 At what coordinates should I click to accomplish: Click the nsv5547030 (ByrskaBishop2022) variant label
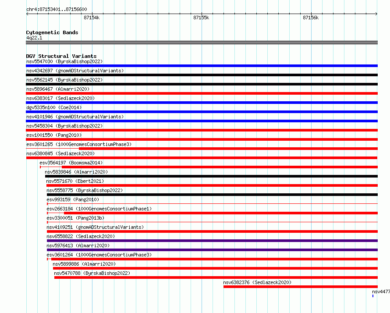(64, 61)
